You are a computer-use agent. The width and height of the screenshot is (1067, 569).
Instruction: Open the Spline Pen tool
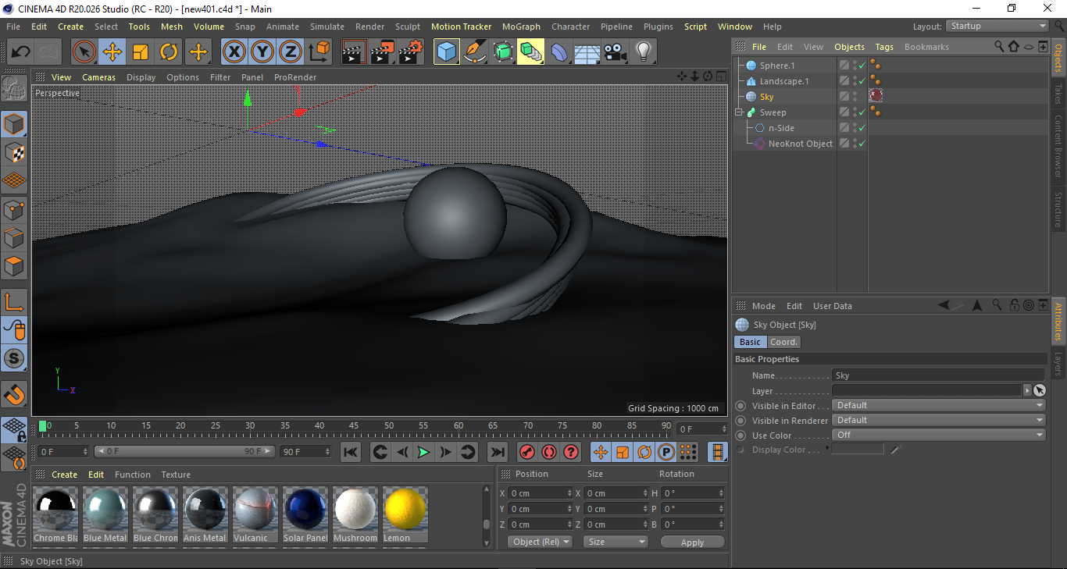[x=474, y=52]
